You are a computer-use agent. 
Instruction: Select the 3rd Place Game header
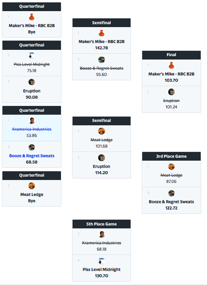(171, 156)
